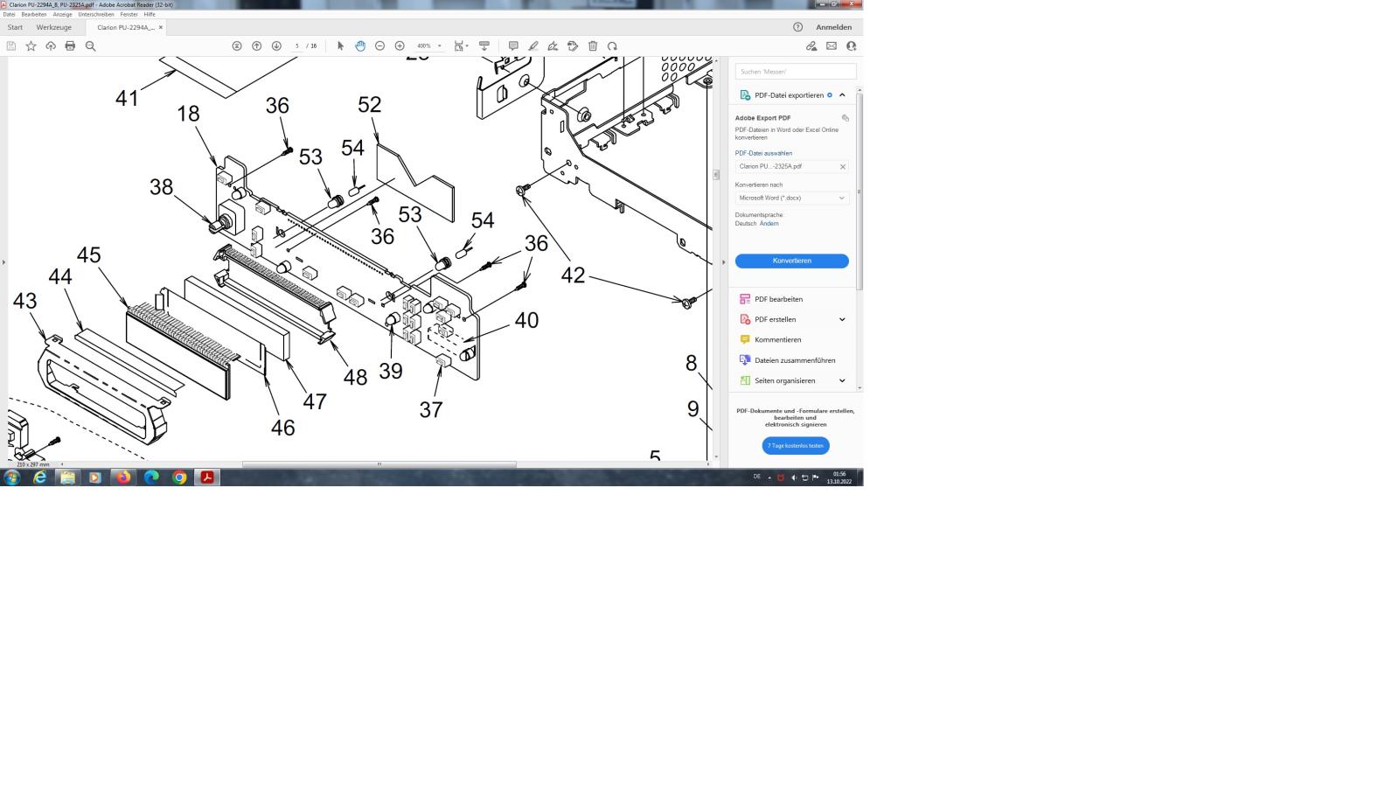
Task: Collapse the right tools pane arrow
Action: [723, 262]
